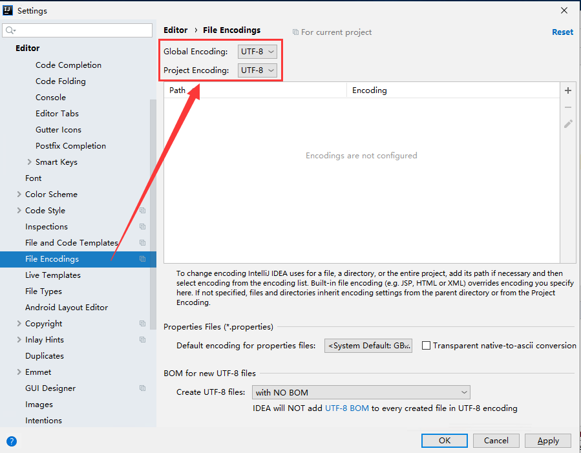
Task: Click project-level icon beside Inlay Hints
Action: coord(142,340)
